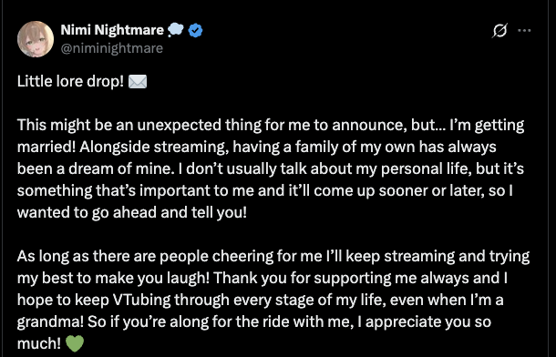Click the blue verified checkmark badge
556x357 pixels.
point(195,30)
